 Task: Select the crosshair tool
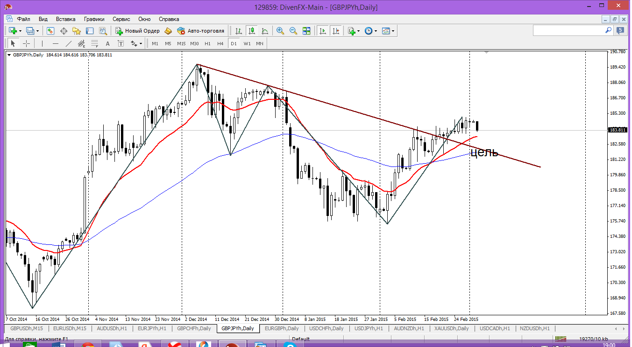tap(26, 43)
